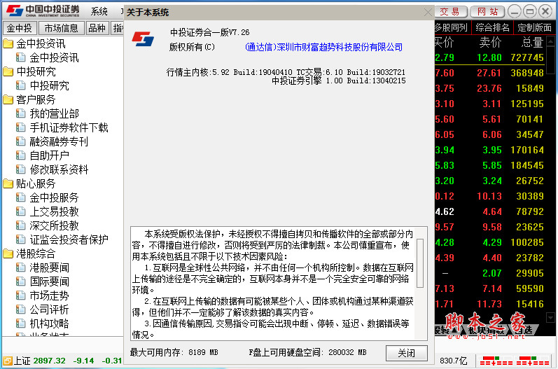Viewport: 558px width, 369px height.
Task: Click the disclaimer text box scrollbar thumb
Action: coord(420,263)
